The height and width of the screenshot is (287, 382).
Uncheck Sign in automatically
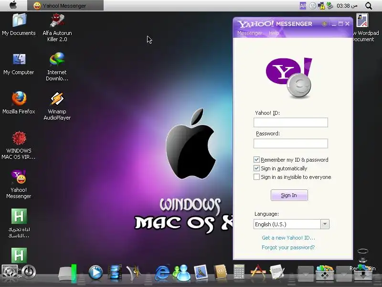pyautogui.click(x=256, y=168)
